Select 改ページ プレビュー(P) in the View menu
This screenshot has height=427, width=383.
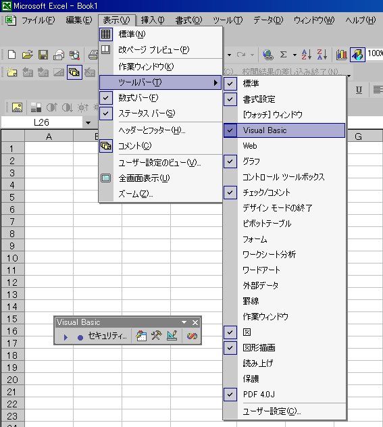click(x=161, y=50)
